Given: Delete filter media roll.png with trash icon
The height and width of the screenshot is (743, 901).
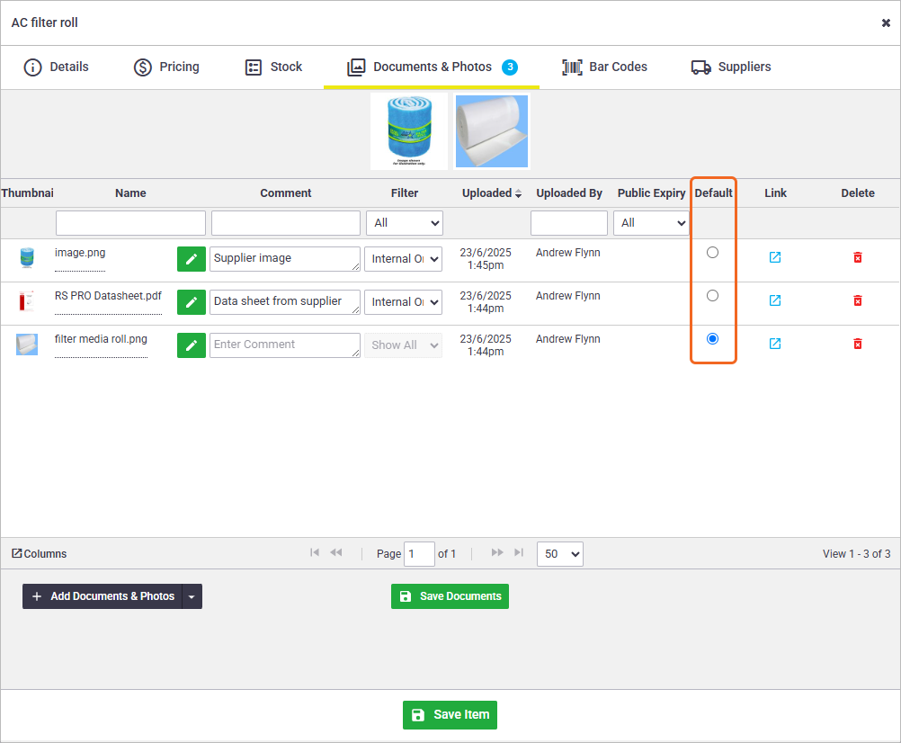Looking at the screenshot, I should pyautogui.click(x=857, y=343).
